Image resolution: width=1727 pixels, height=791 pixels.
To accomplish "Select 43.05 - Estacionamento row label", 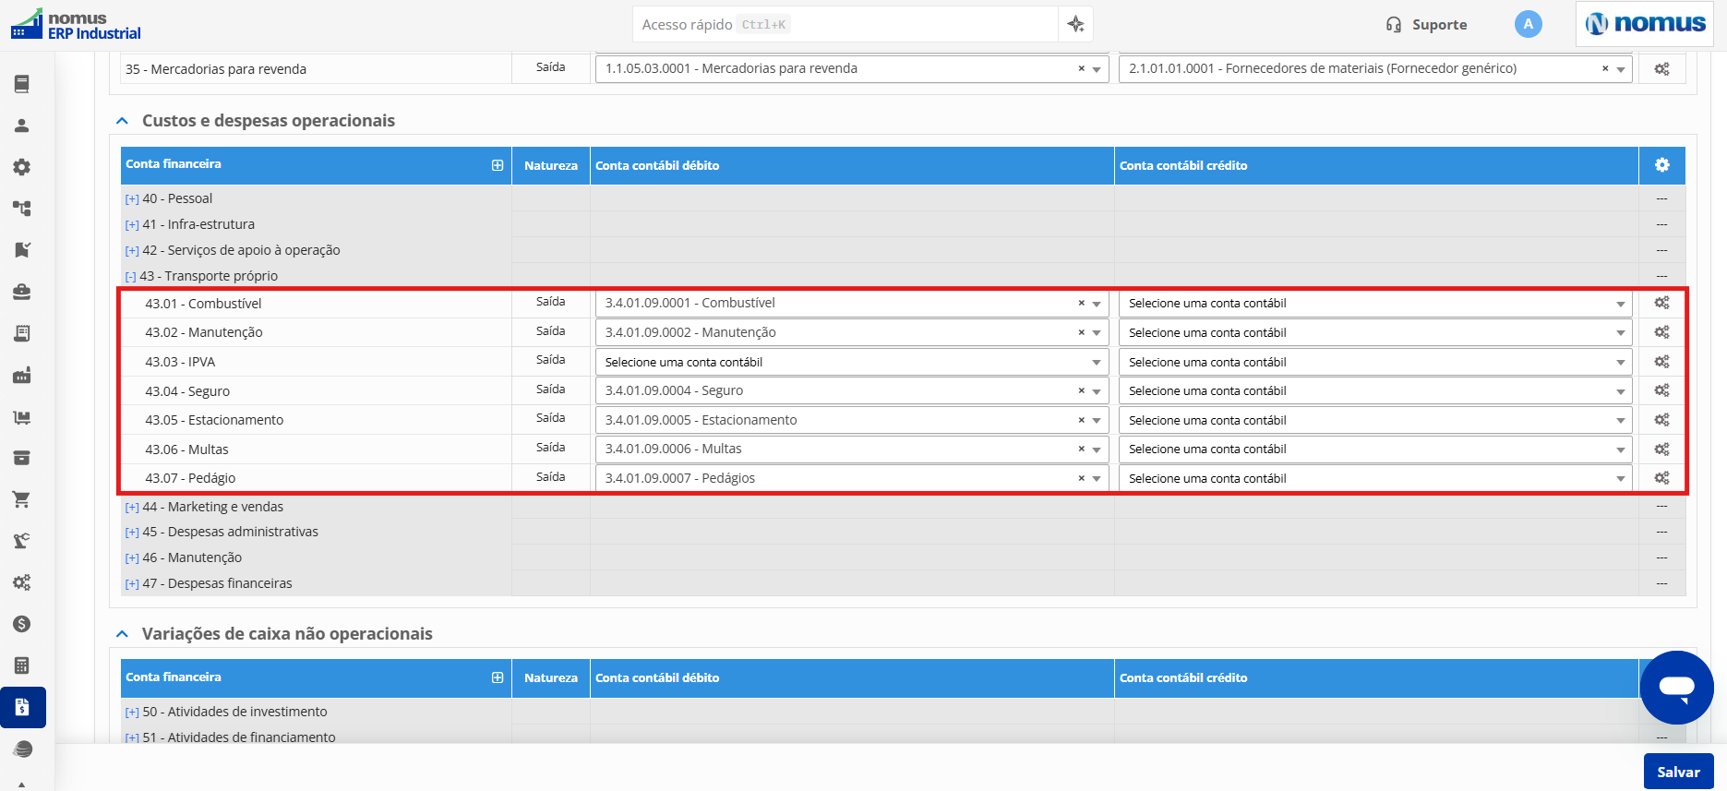I will 214,420.
